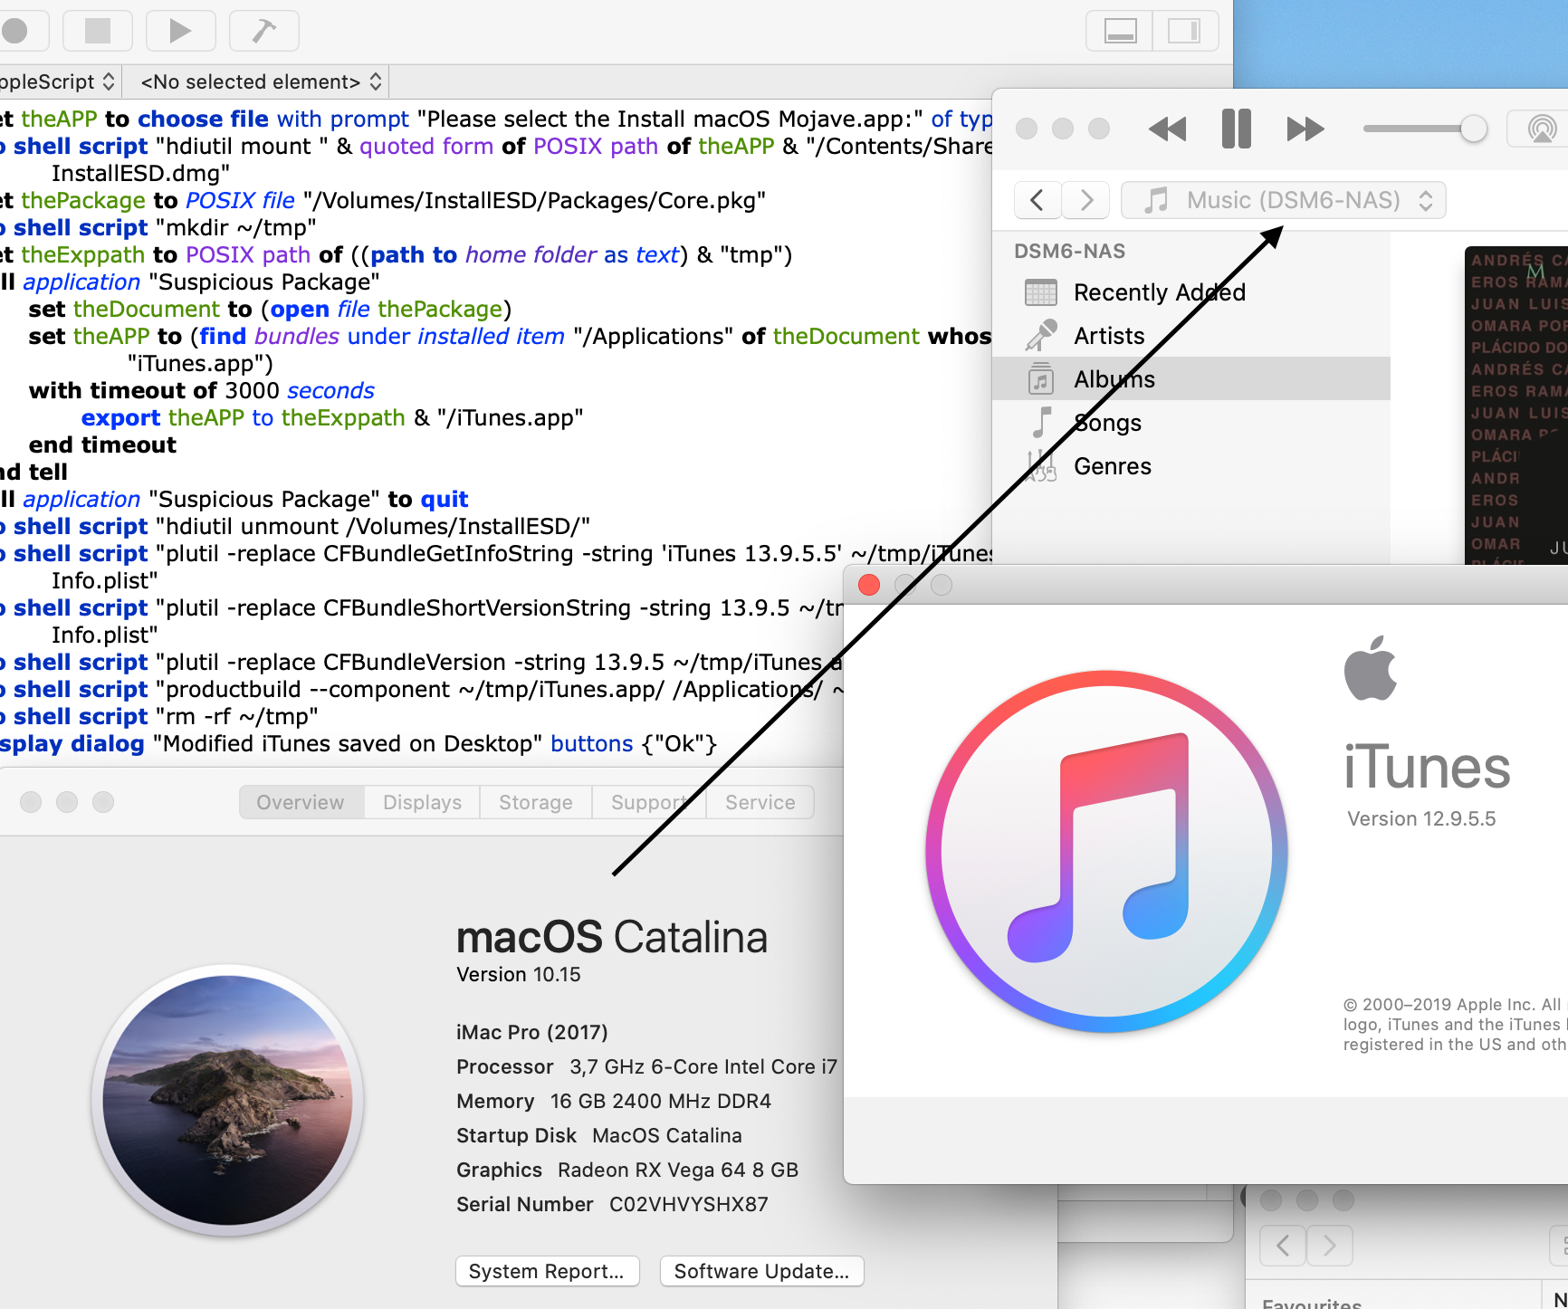Adjust the iTunes volume slider

click(1425, 129)
